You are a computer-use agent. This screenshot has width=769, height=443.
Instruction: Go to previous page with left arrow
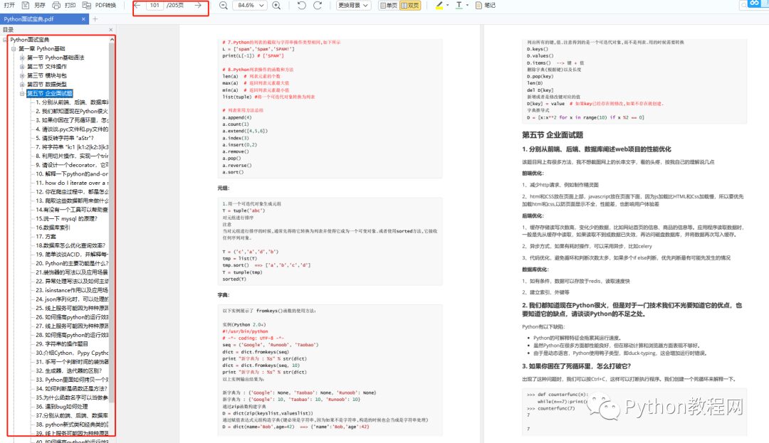pyautogui.click(x=137, y=6)
